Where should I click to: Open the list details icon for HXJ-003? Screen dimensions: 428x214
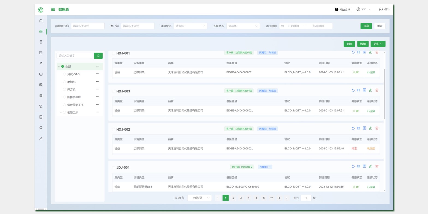[x=364, y=90]
